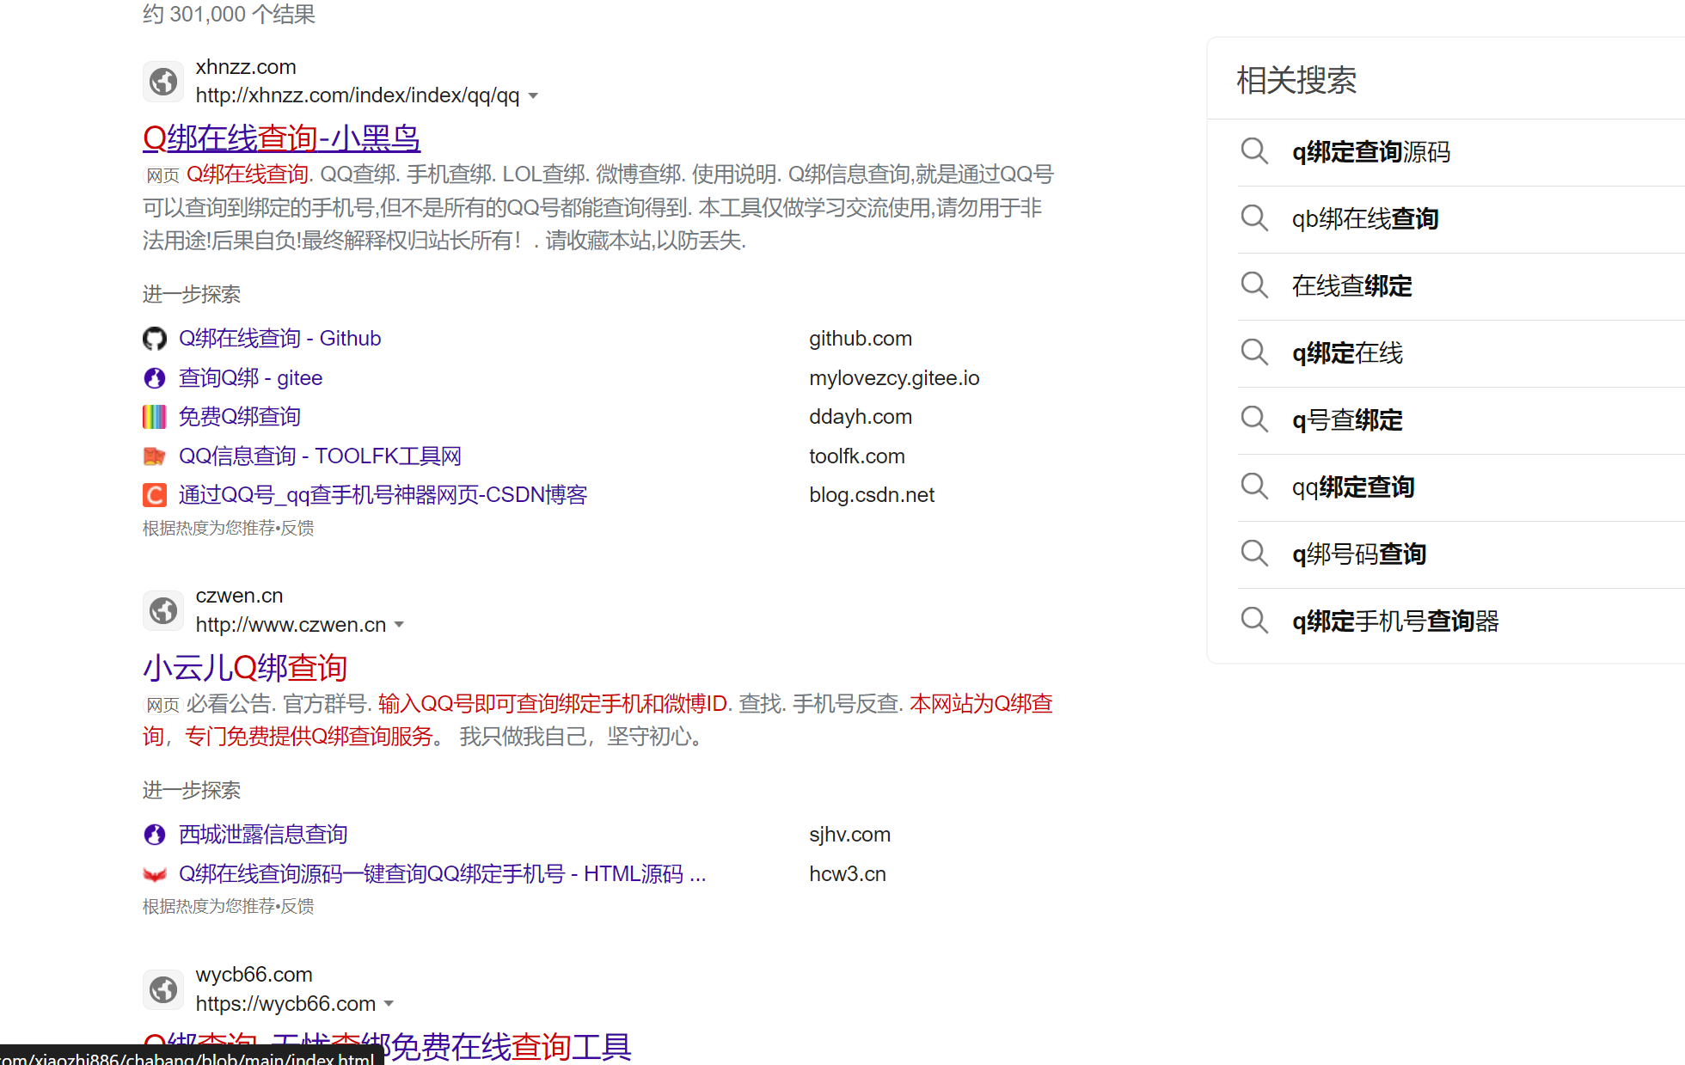Open QQ信息查询 - TOOLFK工具网 link
Viewport: 1685px width, 1065px height.
click(320, 456)
